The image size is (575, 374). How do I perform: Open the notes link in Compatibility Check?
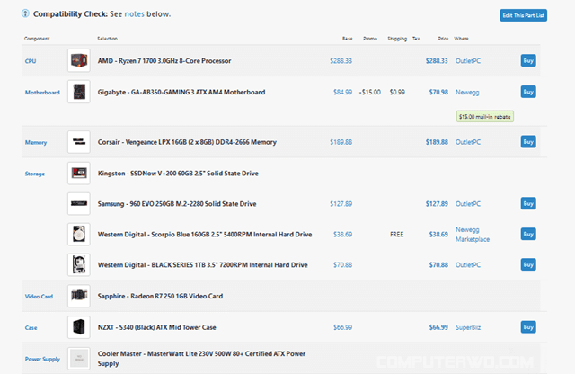(134, 14)
